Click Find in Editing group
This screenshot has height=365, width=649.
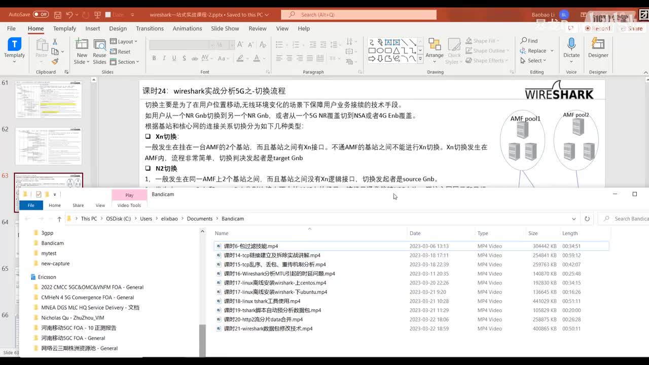529,41
